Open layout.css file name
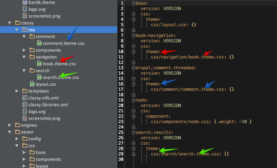The height and width of the screenshot is (168, 277). (x=45, y=84)
